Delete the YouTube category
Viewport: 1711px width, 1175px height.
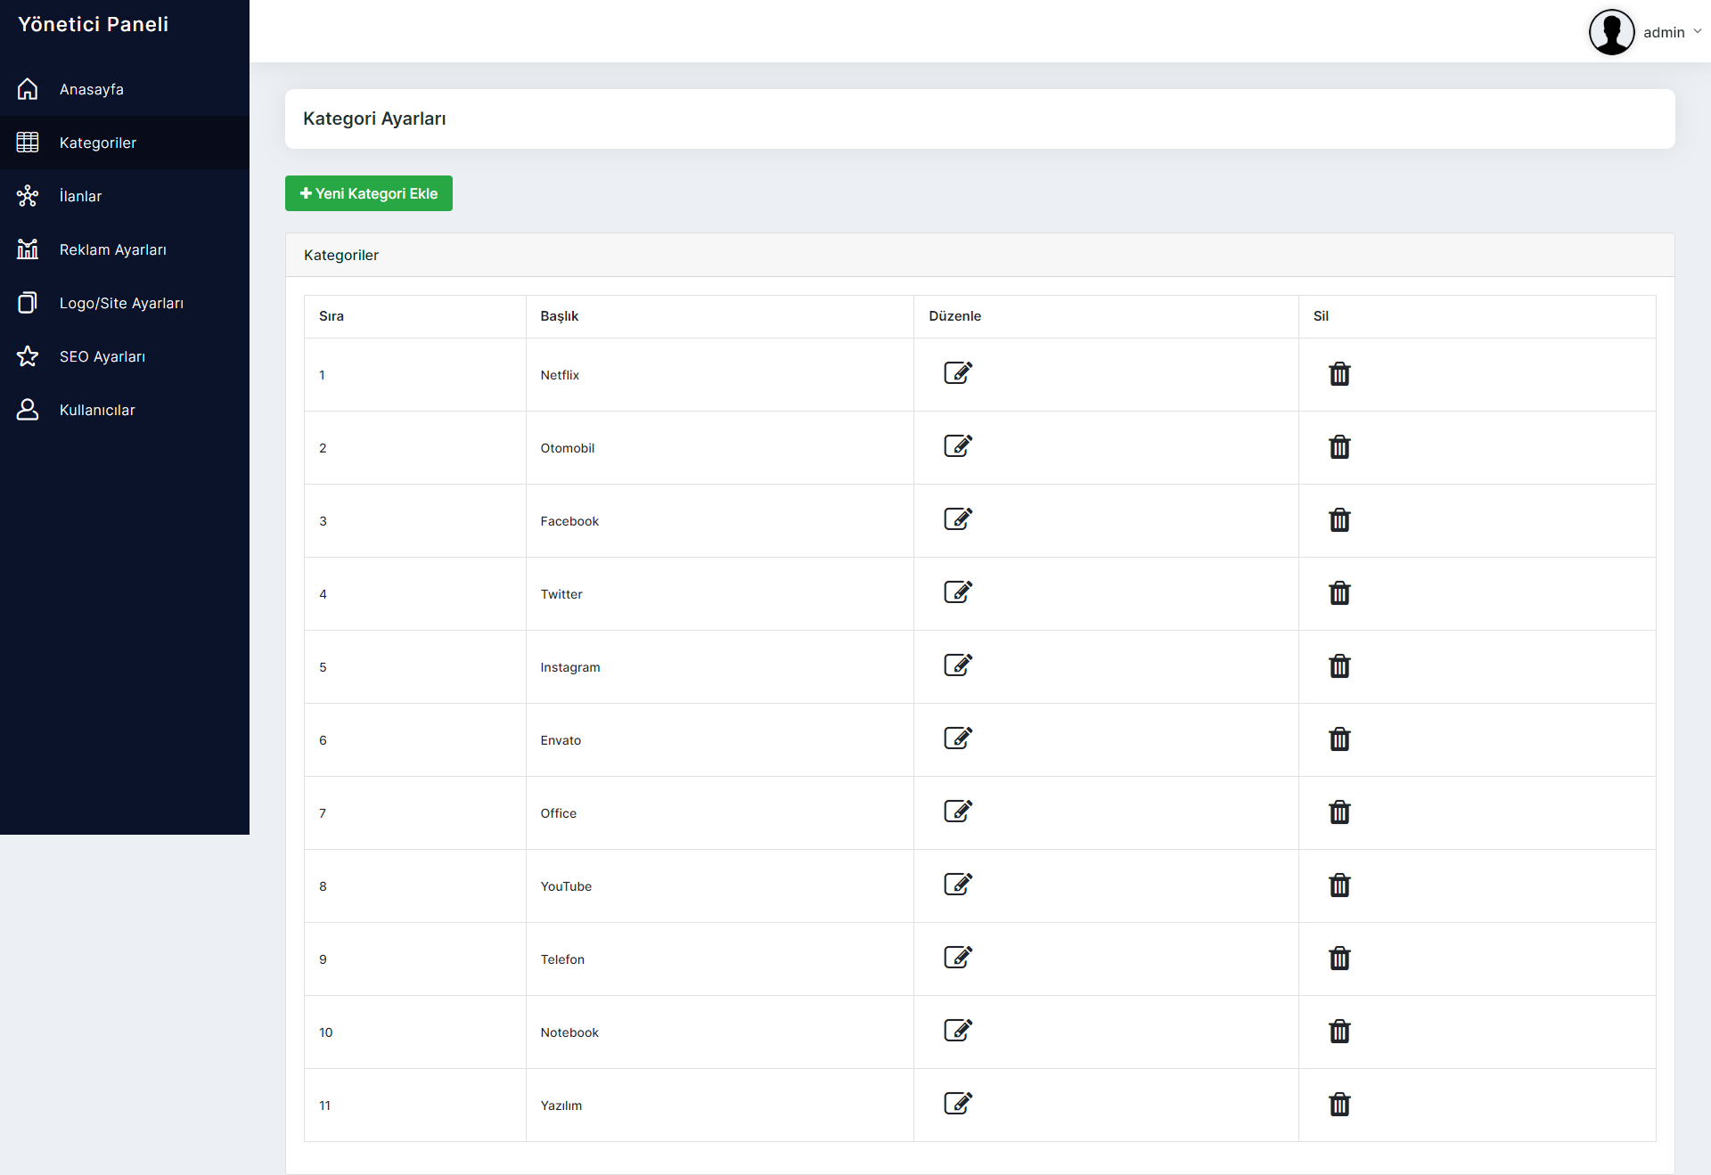click(1339, 885)
